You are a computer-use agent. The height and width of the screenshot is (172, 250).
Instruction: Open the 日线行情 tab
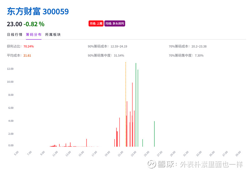(x=15, y=35)
